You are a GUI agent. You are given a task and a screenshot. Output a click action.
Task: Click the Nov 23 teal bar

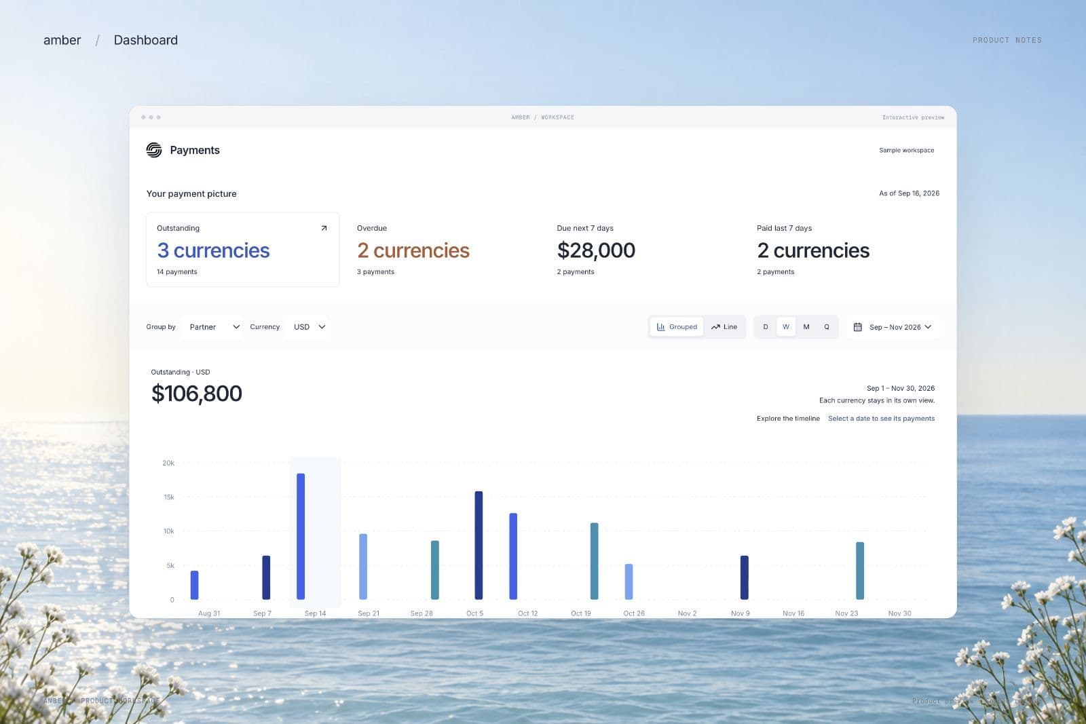[860, 571]
